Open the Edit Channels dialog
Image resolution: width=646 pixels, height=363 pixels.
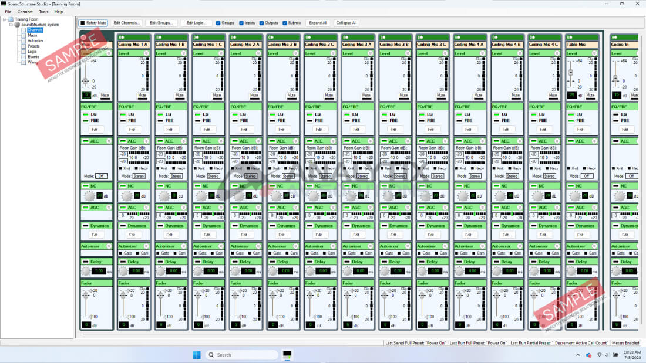point(126,23)
